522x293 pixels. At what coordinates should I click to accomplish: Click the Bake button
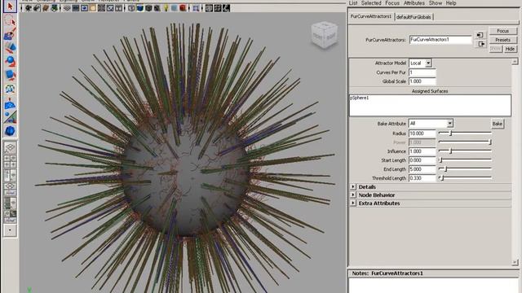pos(498,124)
